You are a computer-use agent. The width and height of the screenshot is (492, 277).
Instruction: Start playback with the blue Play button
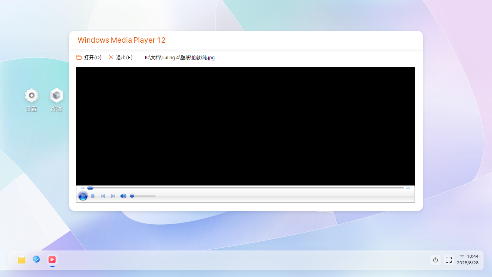tap(83, 196)
